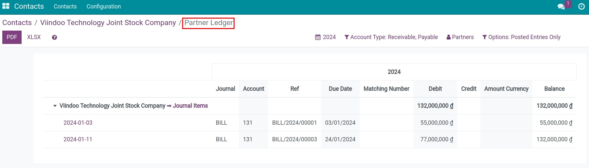Open the conversations chat icon

pyautogui.click(x=561, y=7)
